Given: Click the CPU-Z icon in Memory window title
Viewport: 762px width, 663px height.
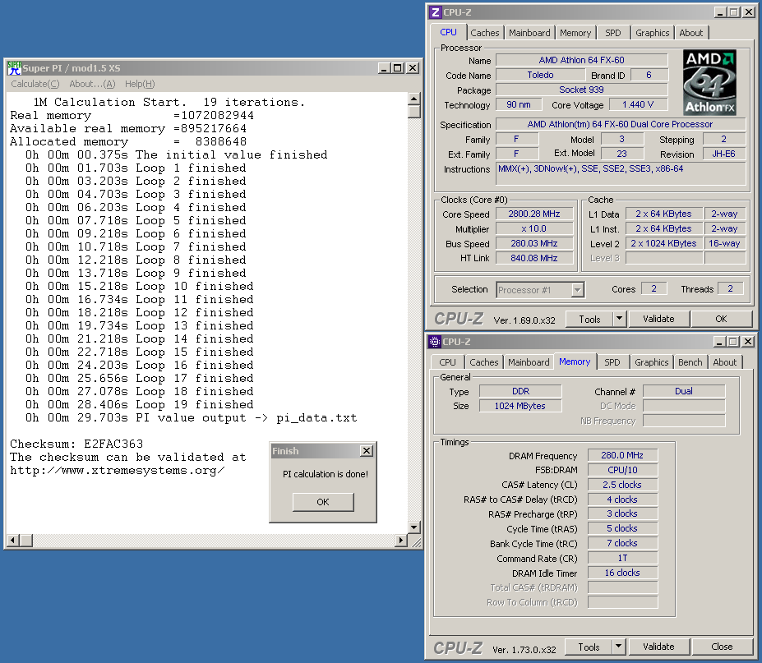Looking at the screenshot, I should pos(434,342).
